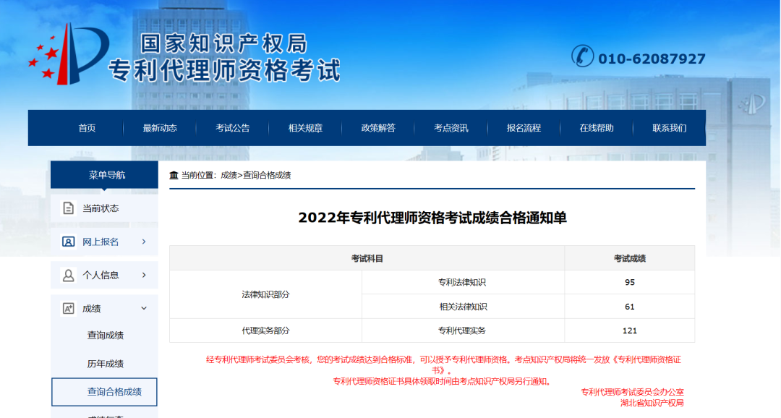Click the red text 专利代理师考试委员会办公室
Screen dimensions: 781x418
632,392
